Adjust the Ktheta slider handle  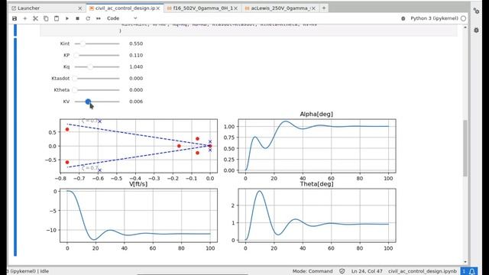pos(75,90)
